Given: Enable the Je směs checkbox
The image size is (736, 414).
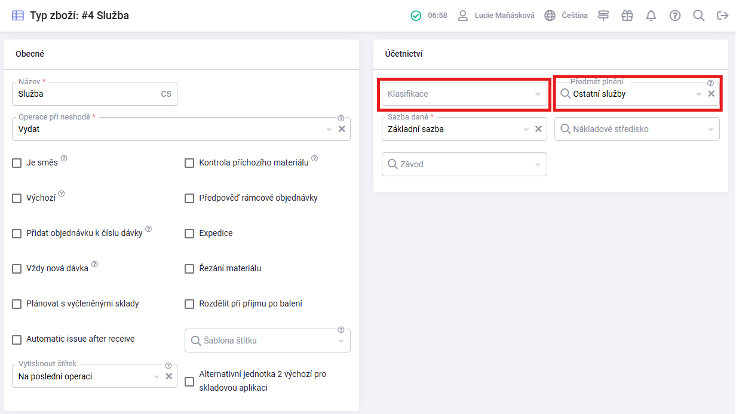Looking at the screenshot, I should click(17, 163).
